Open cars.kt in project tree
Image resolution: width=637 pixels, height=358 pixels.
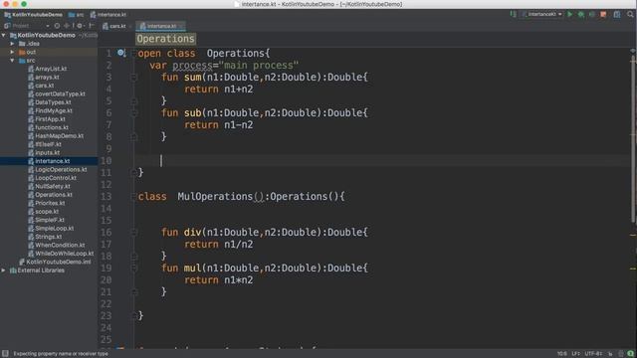[41, 86]
